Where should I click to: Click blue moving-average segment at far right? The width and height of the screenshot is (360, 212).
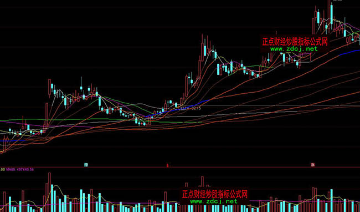click(x=349, y=52)
